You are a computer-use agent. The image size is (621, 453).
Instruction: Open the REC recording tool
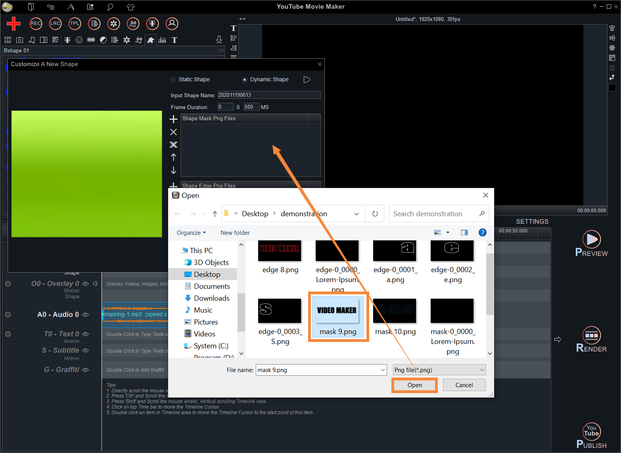point(36,24)
